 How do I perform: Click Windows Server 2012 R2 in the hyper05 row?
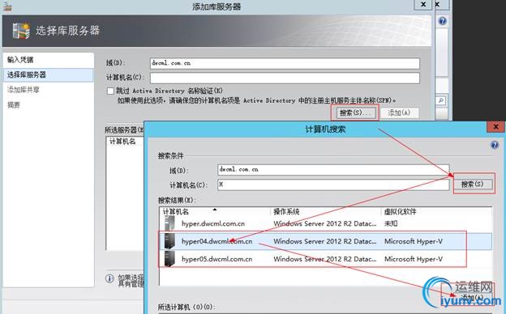325,259
